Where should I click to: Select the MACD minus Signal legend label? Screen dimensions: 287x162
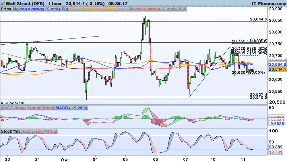20,108
